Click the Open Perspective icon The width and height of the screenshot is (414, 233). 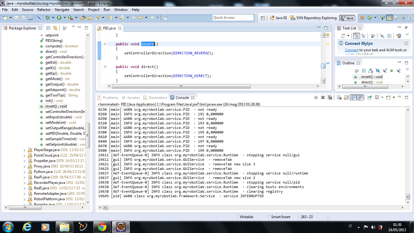click(263, 18)
